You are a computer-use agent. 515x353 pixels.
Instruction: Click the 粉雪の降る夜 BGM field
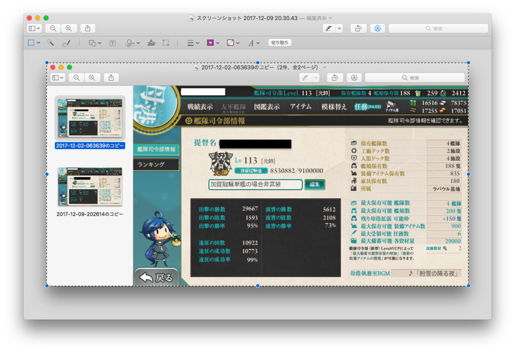[427, 273]
